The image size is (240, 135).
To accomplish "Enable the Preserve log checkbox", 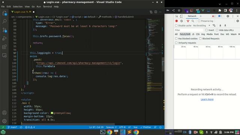I will 199,21.
